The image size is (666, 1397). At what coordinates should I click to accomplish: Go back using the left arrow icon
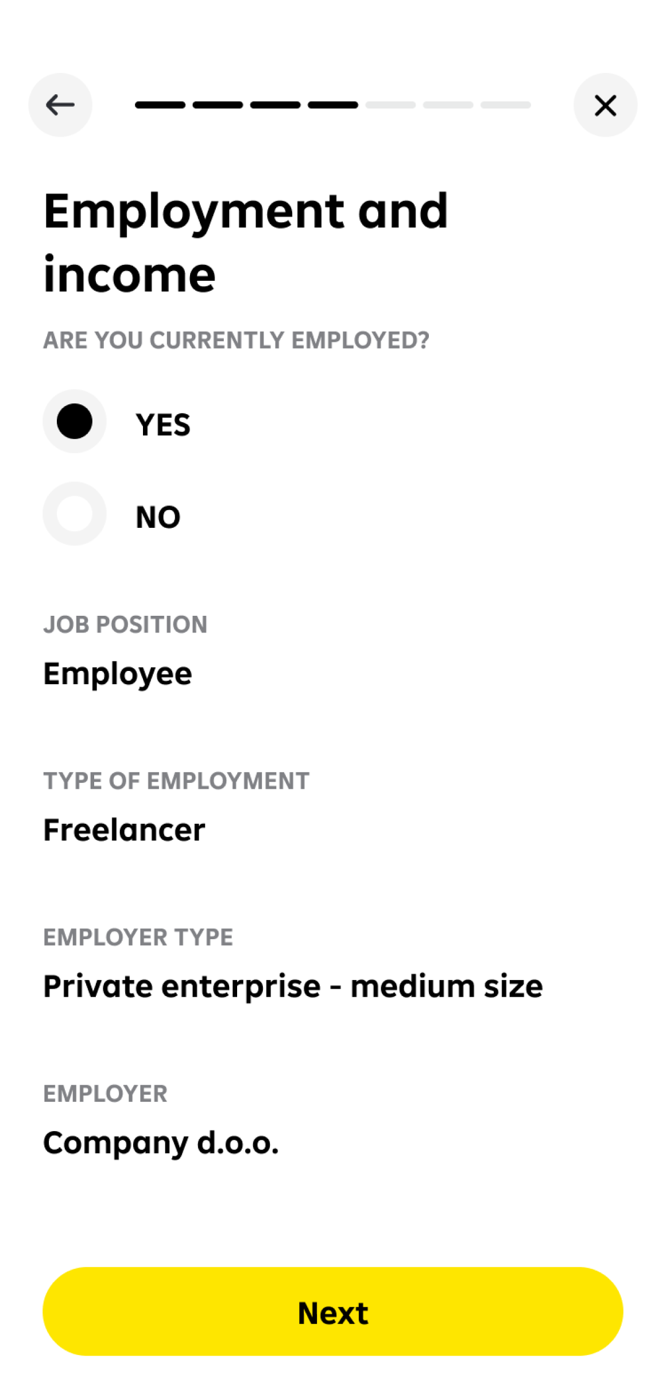60,105
